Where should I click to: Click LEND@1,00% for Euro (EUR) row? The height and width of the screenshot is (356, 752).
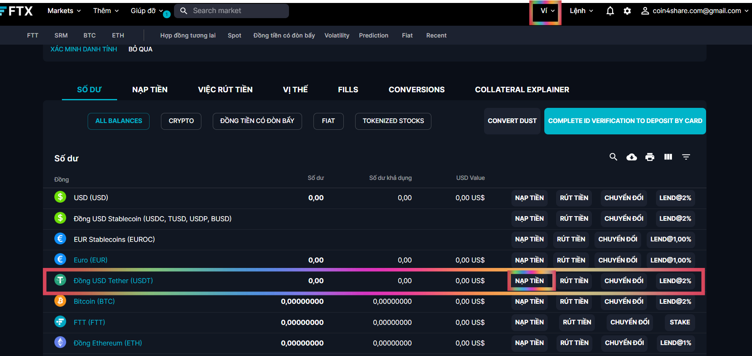click(671, 260)
